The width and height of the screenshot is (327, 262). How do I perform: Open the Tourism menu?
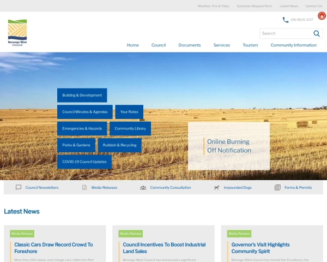click(250, 45)
